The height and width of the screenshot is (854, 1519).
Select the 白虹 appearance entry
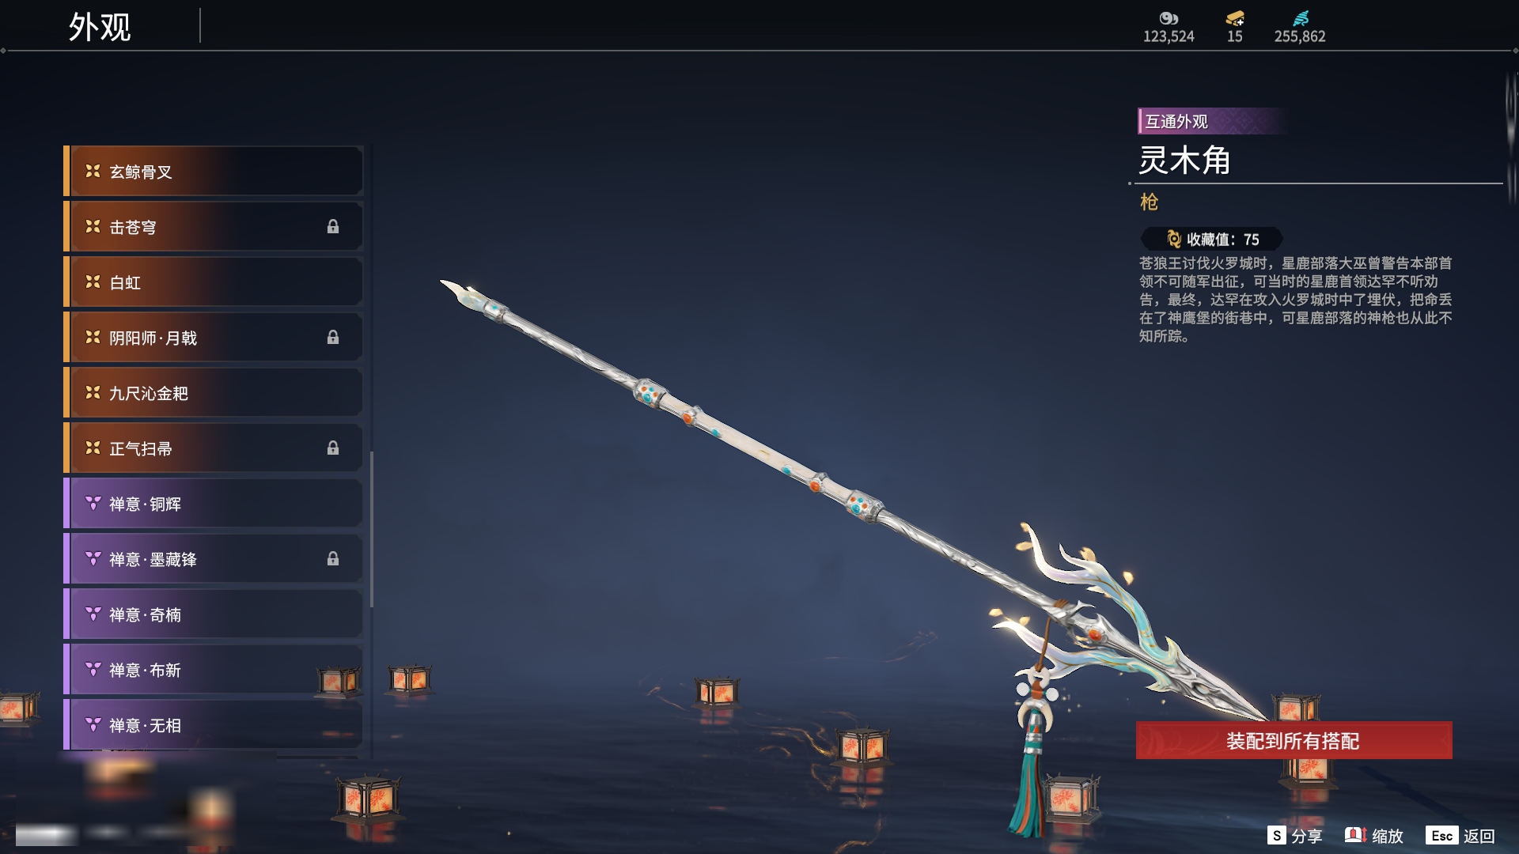pyautogui.click(x=214, y=282)
